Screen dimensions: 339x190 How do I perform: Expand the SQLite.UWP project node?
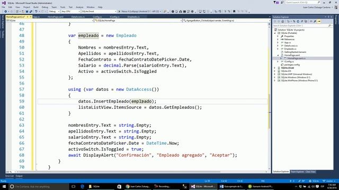[x=275, y=74]
